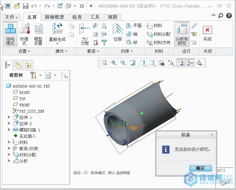Toggle the last eye-cube visibility icon

(199, 63)
